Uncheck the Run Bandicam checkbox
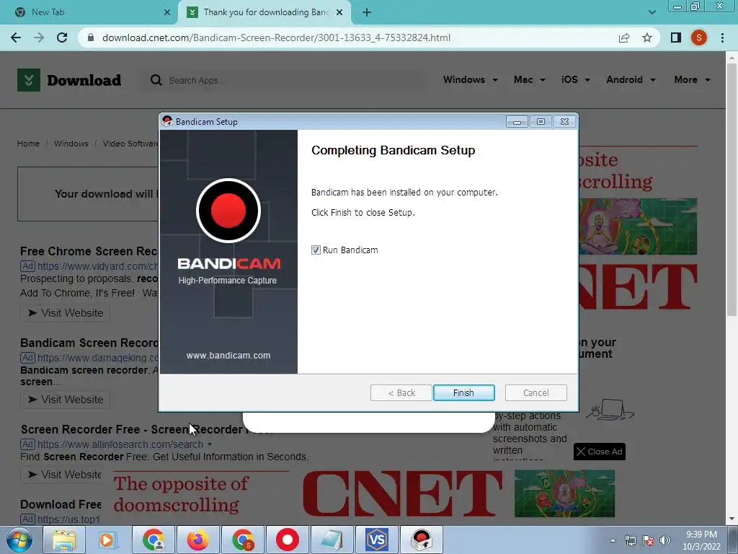The height and width of the screenshot is (554, 738). [x=316, y=250]
